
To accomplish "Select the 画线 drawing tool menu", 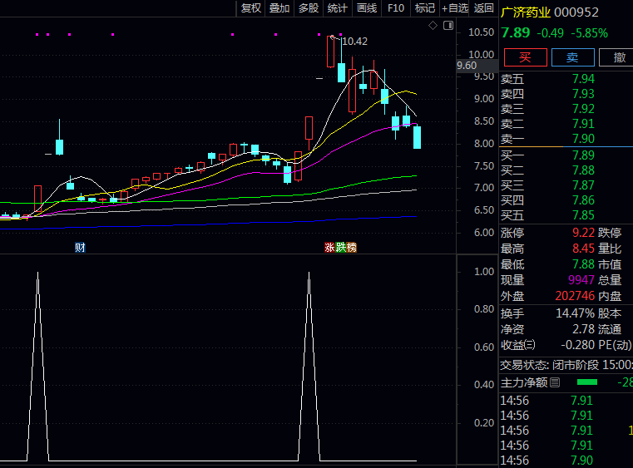I will 367,8.
